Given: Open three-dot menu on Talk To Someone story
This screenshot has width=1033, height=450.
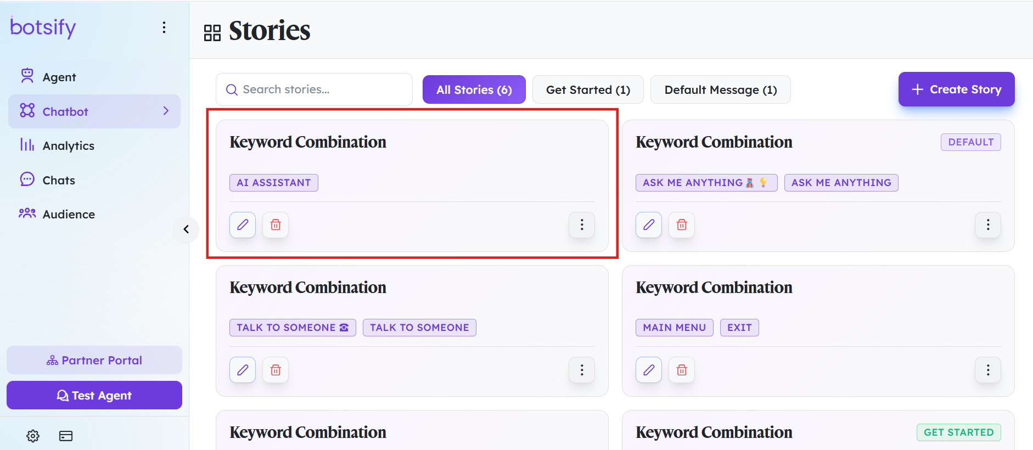Looking at the screenshot, I should 582,370.
